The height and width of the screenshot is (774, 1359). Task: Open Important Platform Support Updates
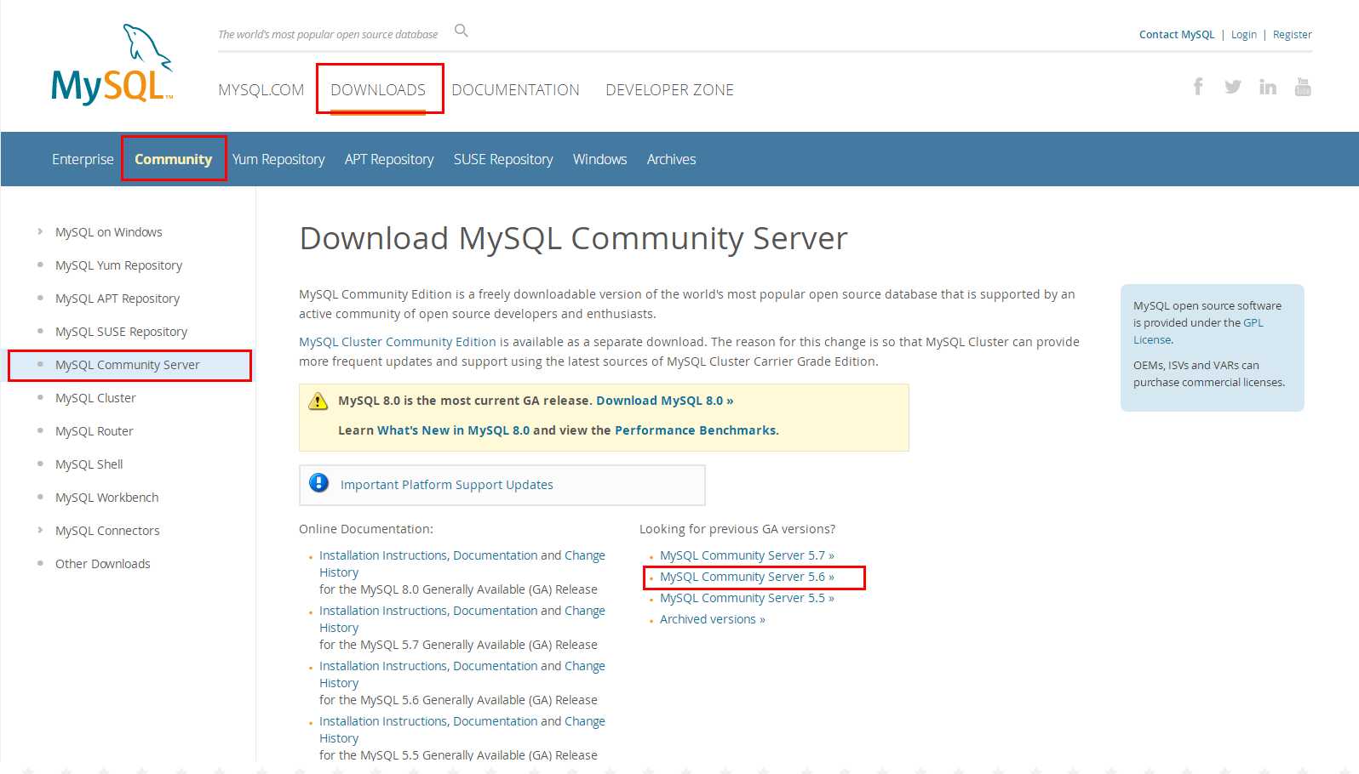446,485
